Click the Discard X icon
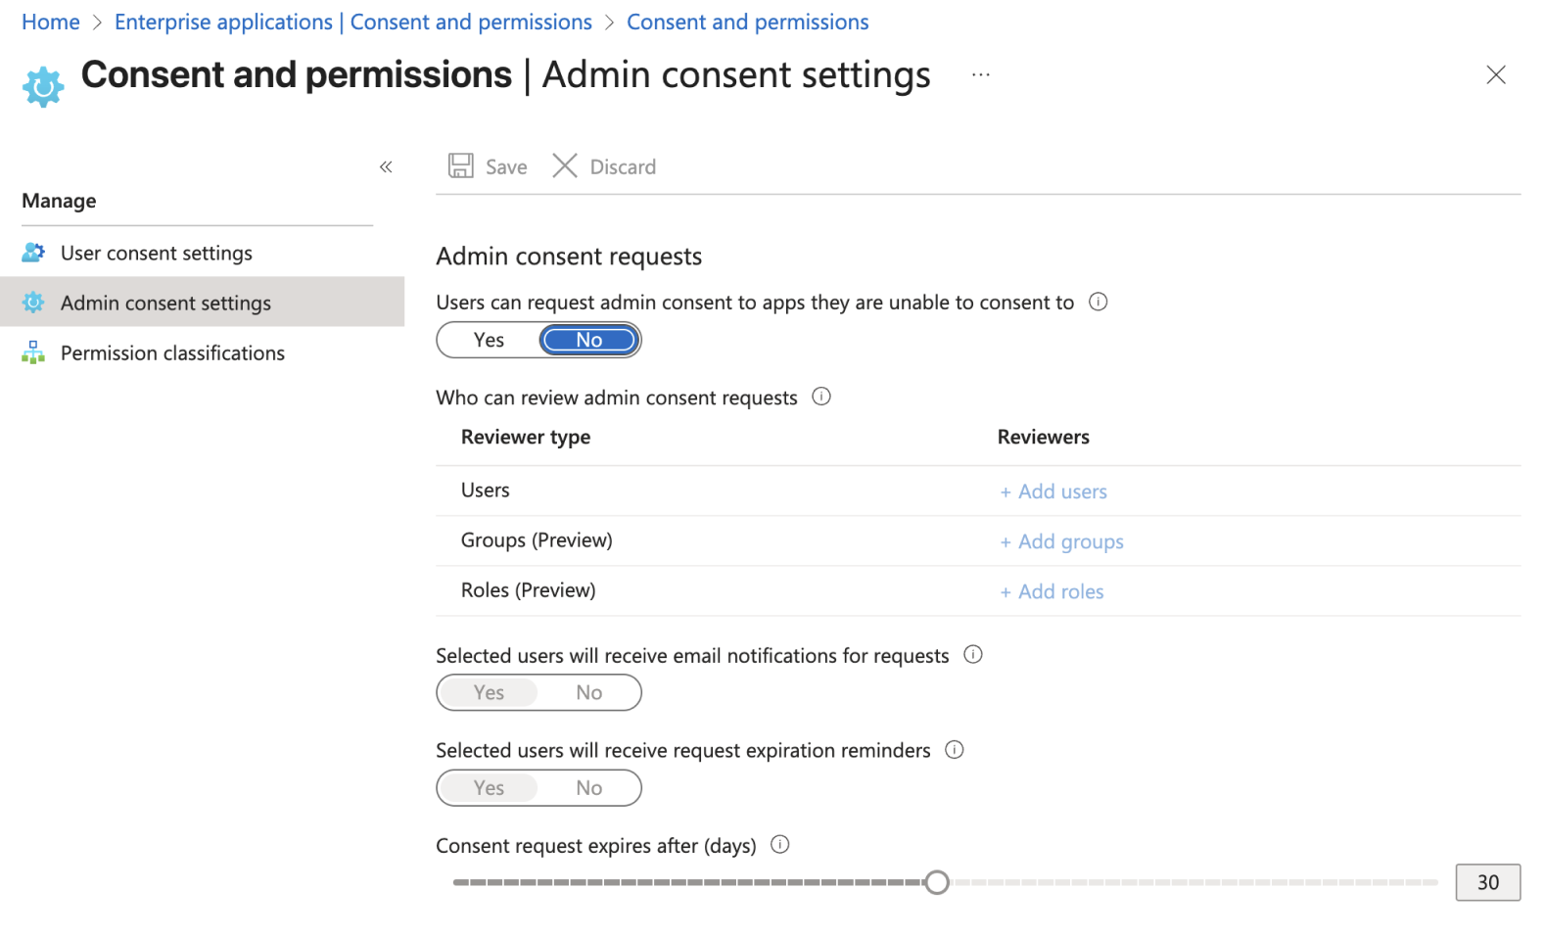The image size is (1543, 936). tap(565, 165)
